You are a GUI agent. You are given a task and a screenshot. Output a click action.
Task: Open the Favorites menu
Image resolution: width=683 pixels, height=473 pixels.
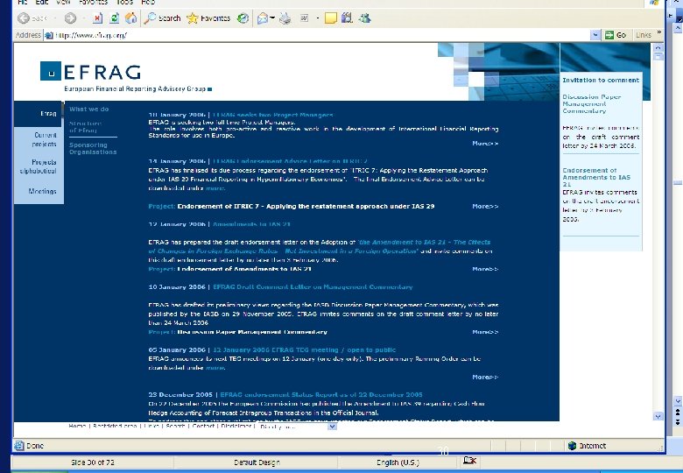(93, 3)
